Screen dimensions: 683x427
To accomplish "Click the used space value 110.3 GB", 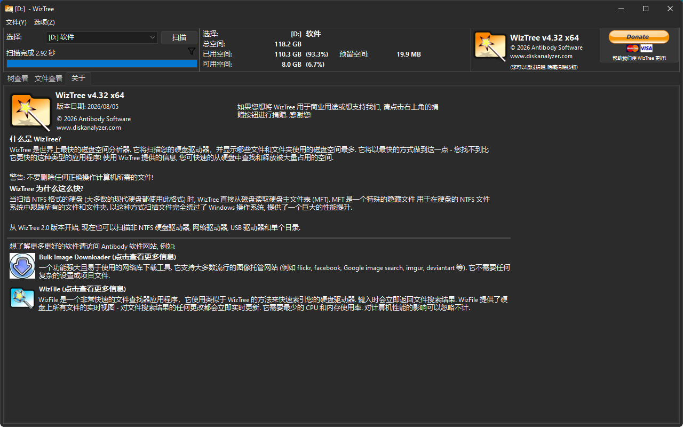I will [288, 54].
